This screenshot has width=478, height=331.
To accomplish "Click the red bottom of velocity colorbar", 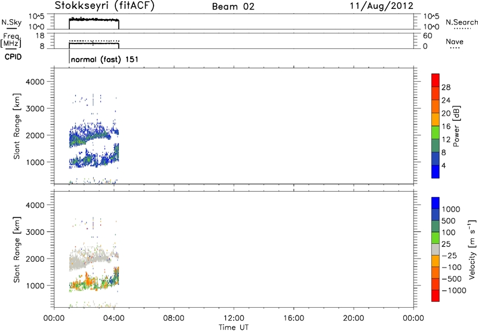I will click(436, 296).
